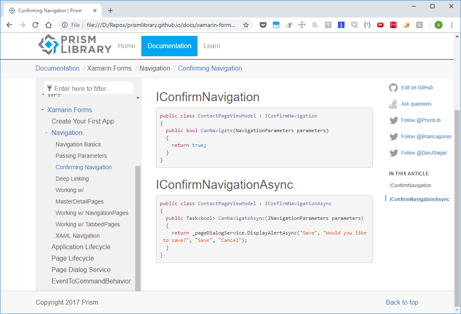Viewport: 461px width, 314px height.
Task: Click the browser address bar URL
Action: point(161,25)
